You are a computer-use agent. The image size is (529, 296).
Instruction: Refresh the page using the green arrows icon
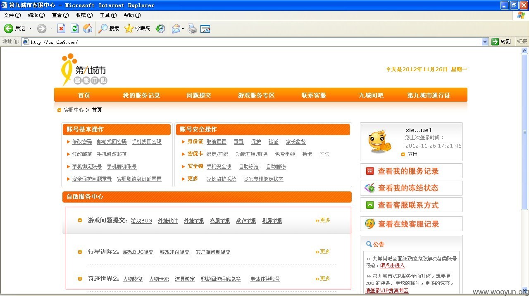pos(74,28)
